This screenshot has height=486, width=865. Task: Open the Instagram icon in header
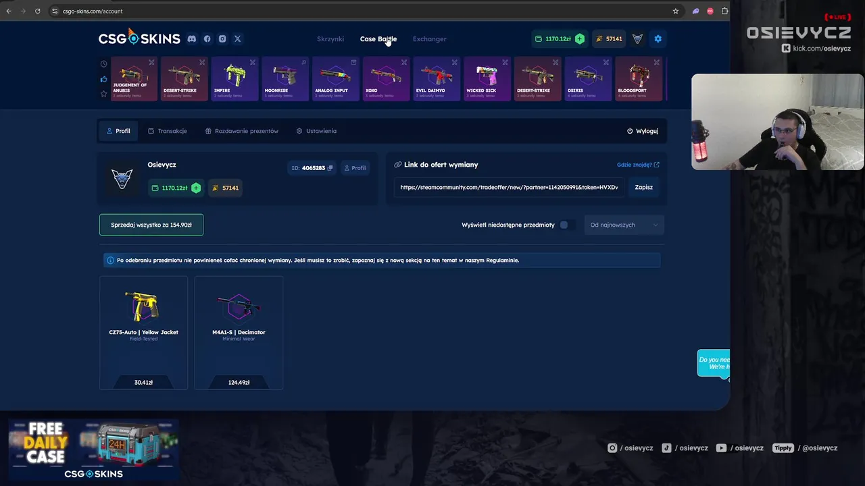[222, 39]
